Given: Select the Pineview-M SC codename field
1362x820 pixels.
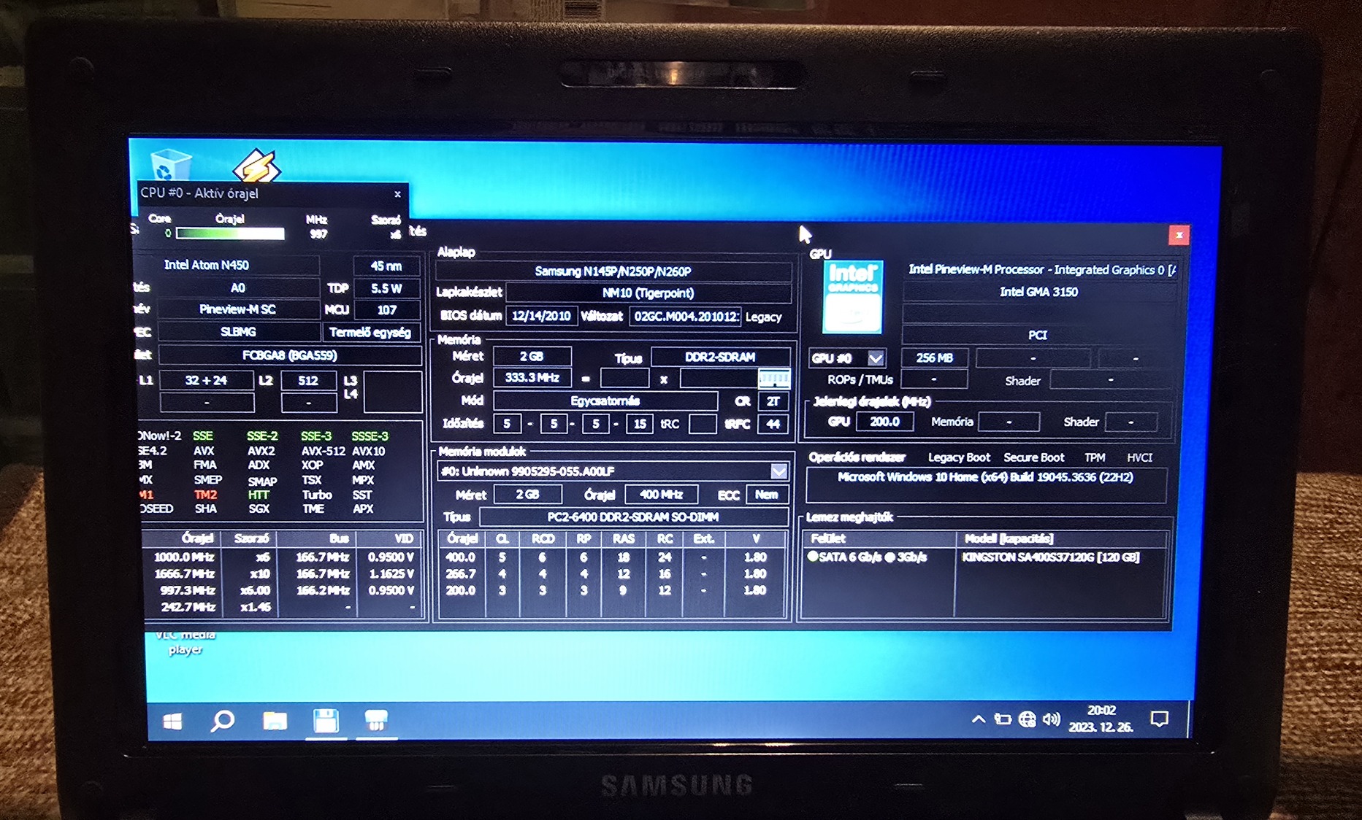Looking at the screenshot, I should [238, 309].
